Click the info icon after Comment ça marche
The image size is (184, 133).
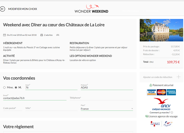click(x=172, y=112)
